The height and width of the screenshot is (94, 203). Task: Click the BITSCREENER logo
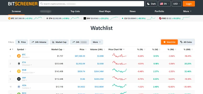[23, 4]
